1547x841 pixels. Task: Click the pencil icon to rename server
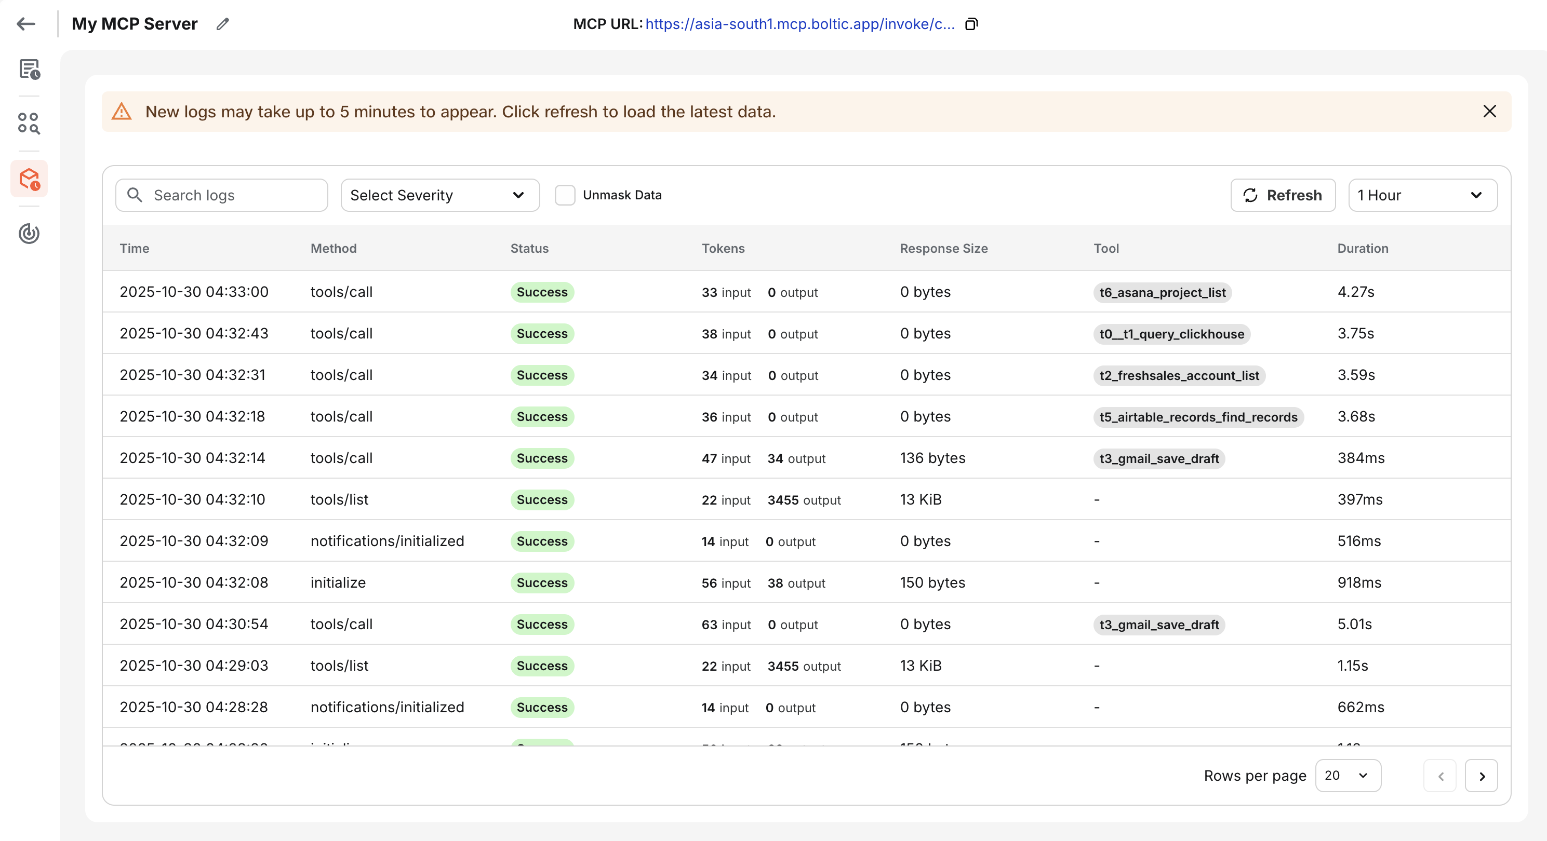[x=223, y=24]
